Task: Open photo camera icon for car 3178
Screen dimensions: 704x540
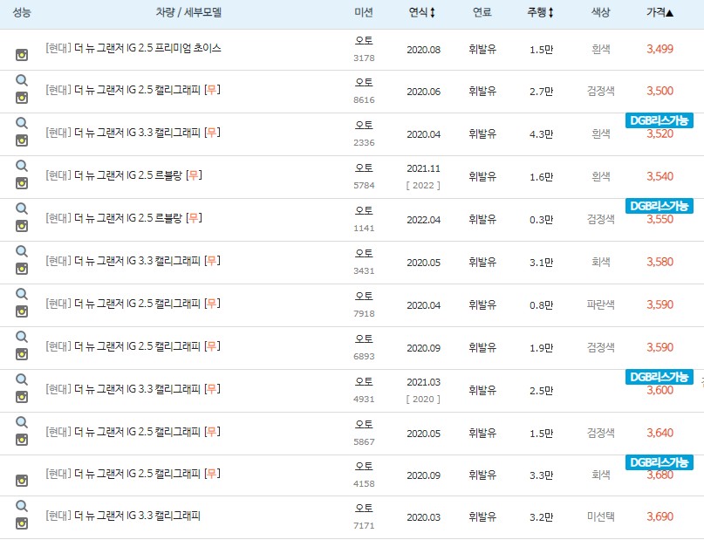Action: click(x=22, y=55)
